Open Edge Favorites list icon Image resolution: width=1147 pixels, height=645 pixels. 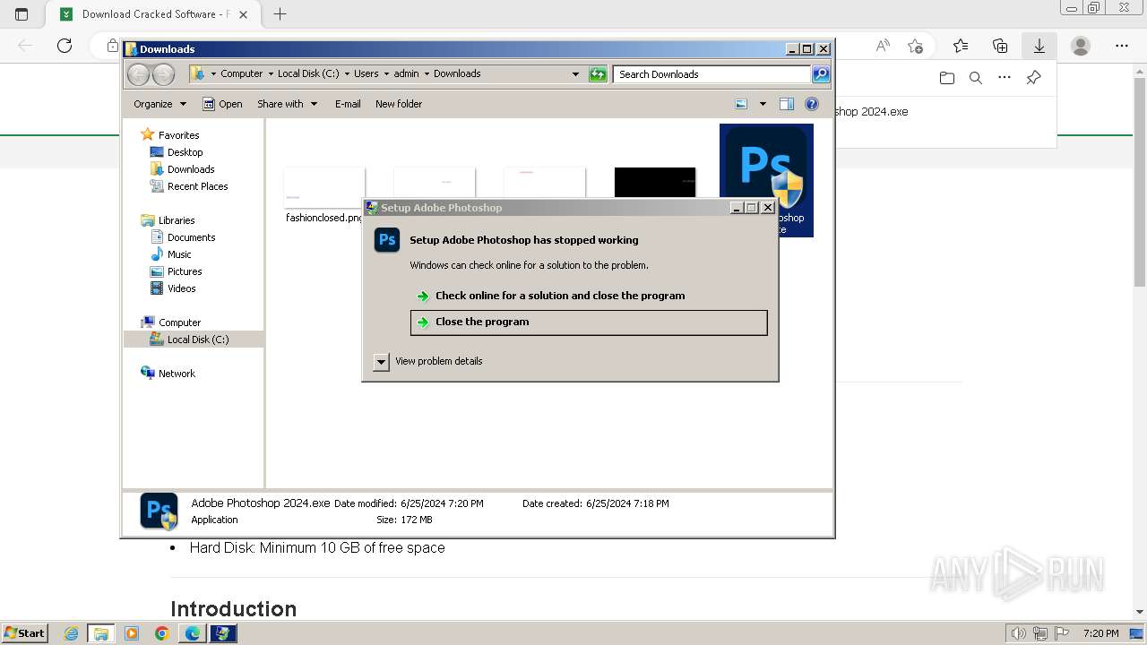[x=961, y=46]
